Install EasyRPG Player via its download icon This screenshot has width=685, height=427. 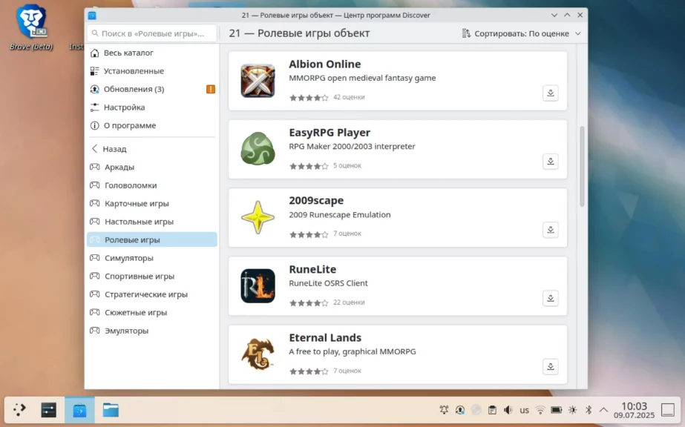(x=550, y=162)
